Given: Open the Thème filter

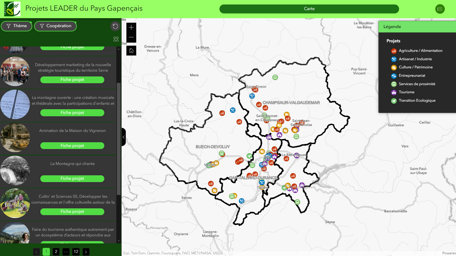Looking at the screenshot, I should (17, 26).
